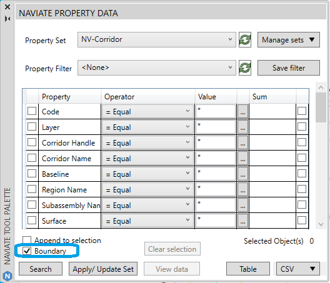Enable the Corridor Handle property checkbox
Viewport: 330px width, 283px height.
coord(32,142)
